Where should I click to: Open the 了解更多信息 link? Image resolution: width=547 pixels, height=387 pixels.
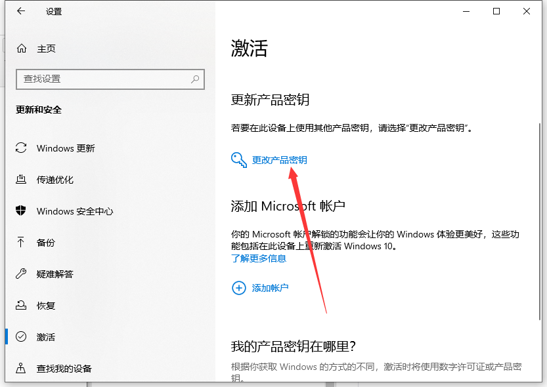click(x=259, y=258)
